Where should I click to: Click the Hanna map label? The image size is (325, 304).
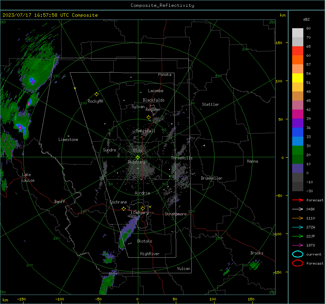point(252,161)
